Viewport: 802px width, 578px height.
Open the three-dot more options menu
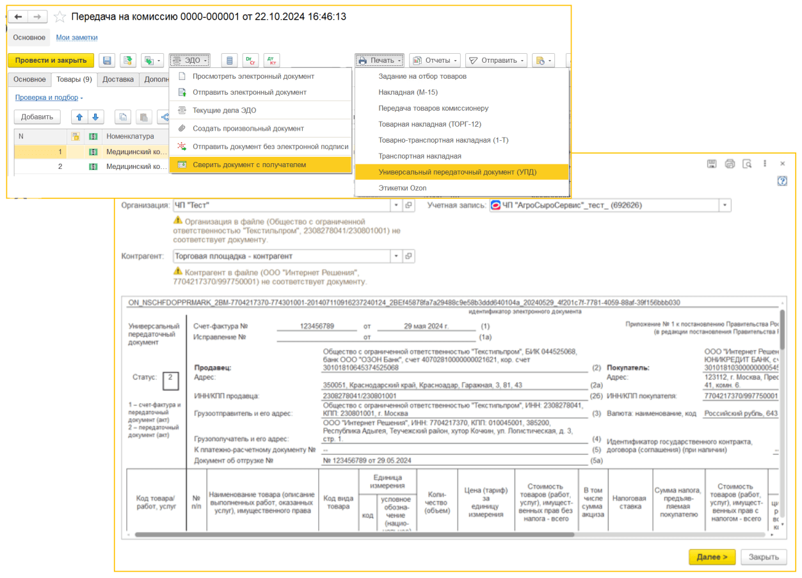(765, 164)
